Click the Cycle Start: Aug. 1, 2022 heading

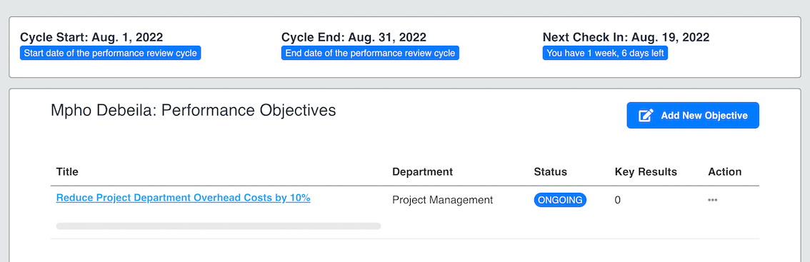pyautogui.click(x=91, y=37)
